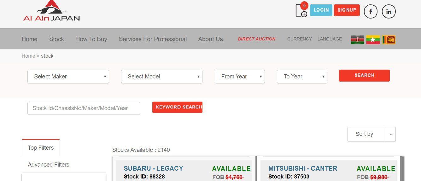Viewport: 421px width, 181px height.
Task: Open the LinkedIn page icon
Action: click(x=389, y=12)
